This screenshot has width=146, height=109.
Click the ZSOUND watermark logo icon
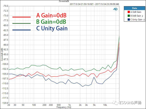pyautogui.click(x=115, y=103)
